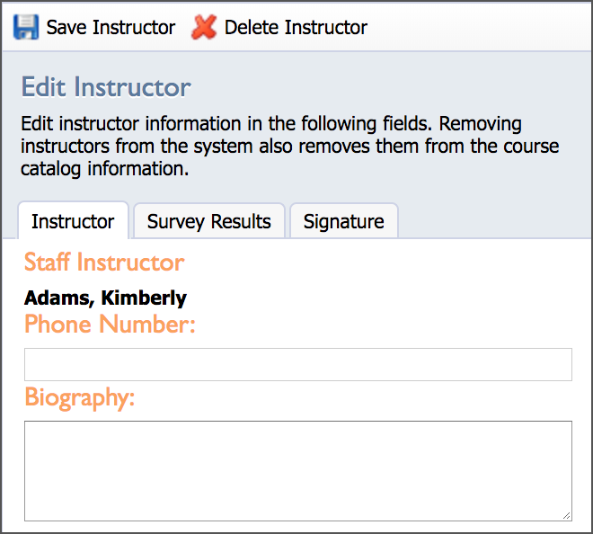Click the Save Instructor label

(111, 28)
